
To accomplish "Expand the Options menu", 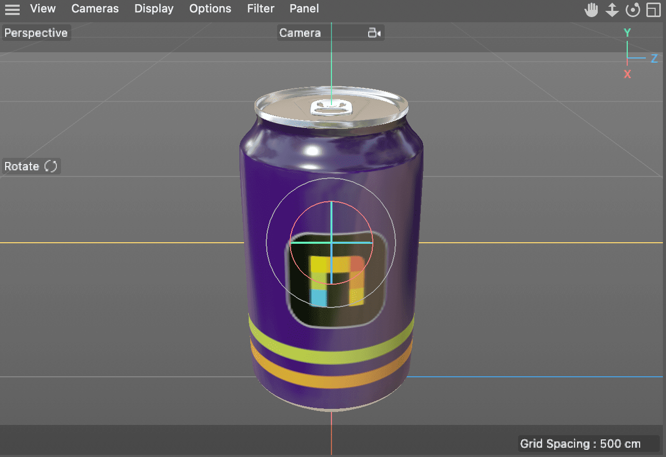I will pos(210,9).
